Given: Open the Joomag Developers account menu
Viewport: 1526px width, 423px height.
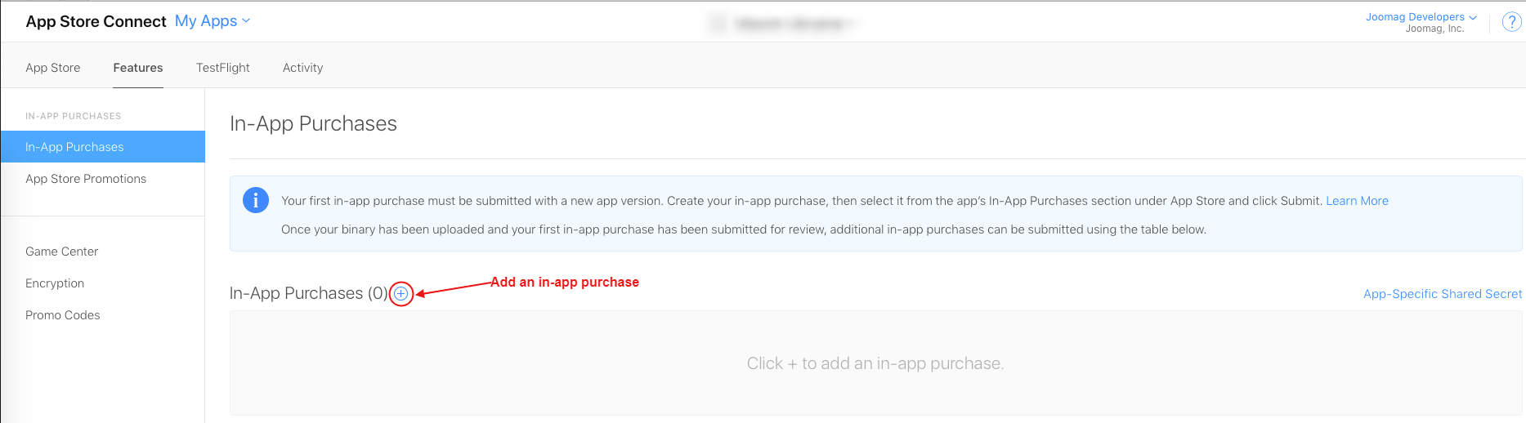Looking at the screenshot, I should click(1421, 17).
